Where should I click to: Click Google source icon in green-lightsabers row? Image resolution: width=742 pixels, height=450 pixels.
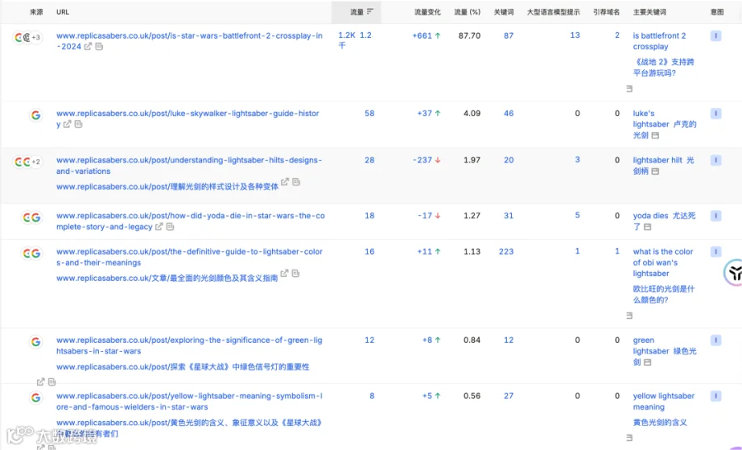[x=36, y=342]
